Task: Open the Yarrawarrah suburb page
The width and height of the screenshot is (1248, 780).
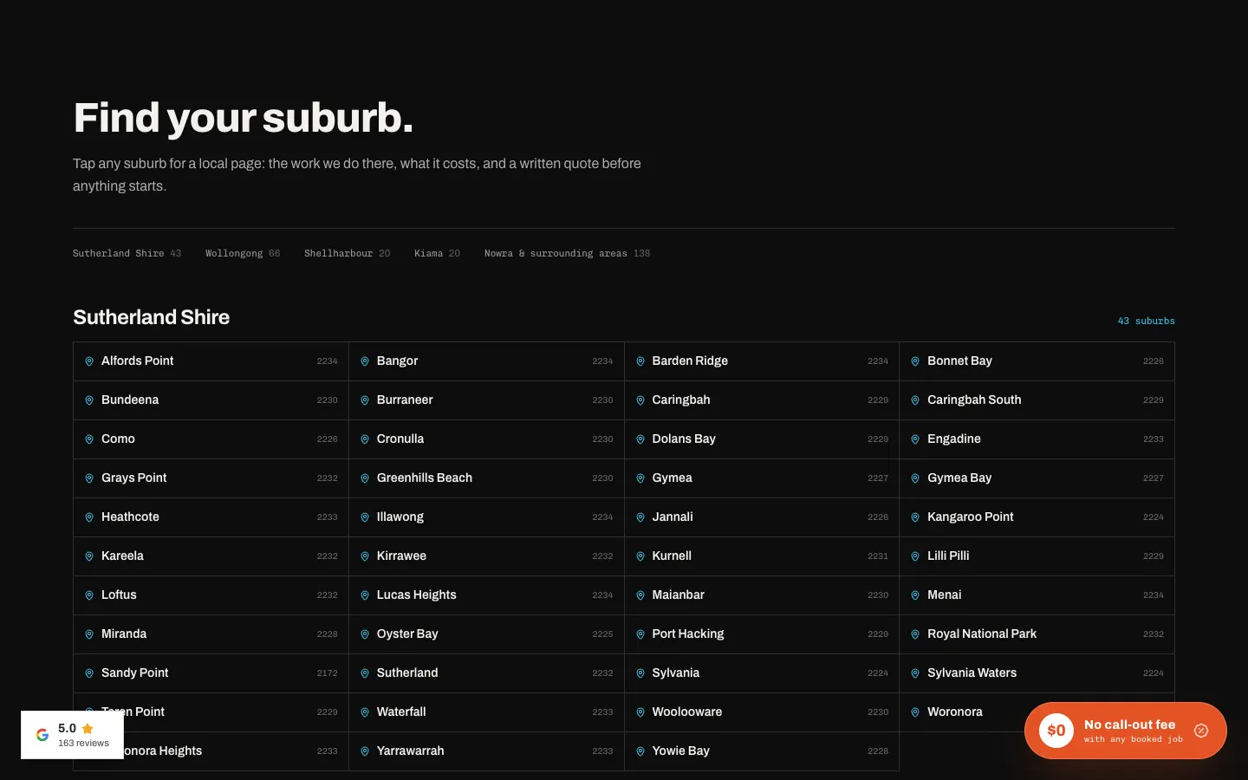Action: click(486, 751)
